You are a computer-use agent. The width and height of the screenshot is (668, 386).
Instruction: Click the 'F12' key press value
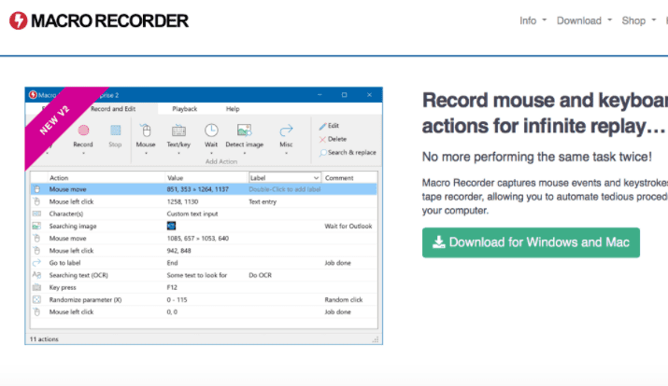[x=172, y=287]
